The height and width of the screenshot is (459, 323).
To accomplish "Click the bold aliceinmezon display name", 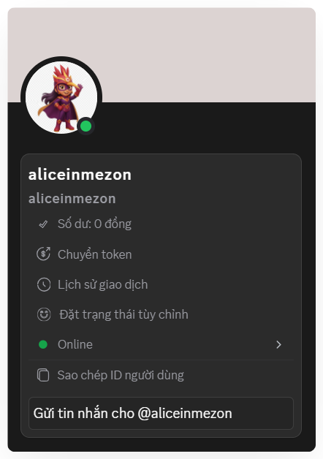I will pos(80,175).
